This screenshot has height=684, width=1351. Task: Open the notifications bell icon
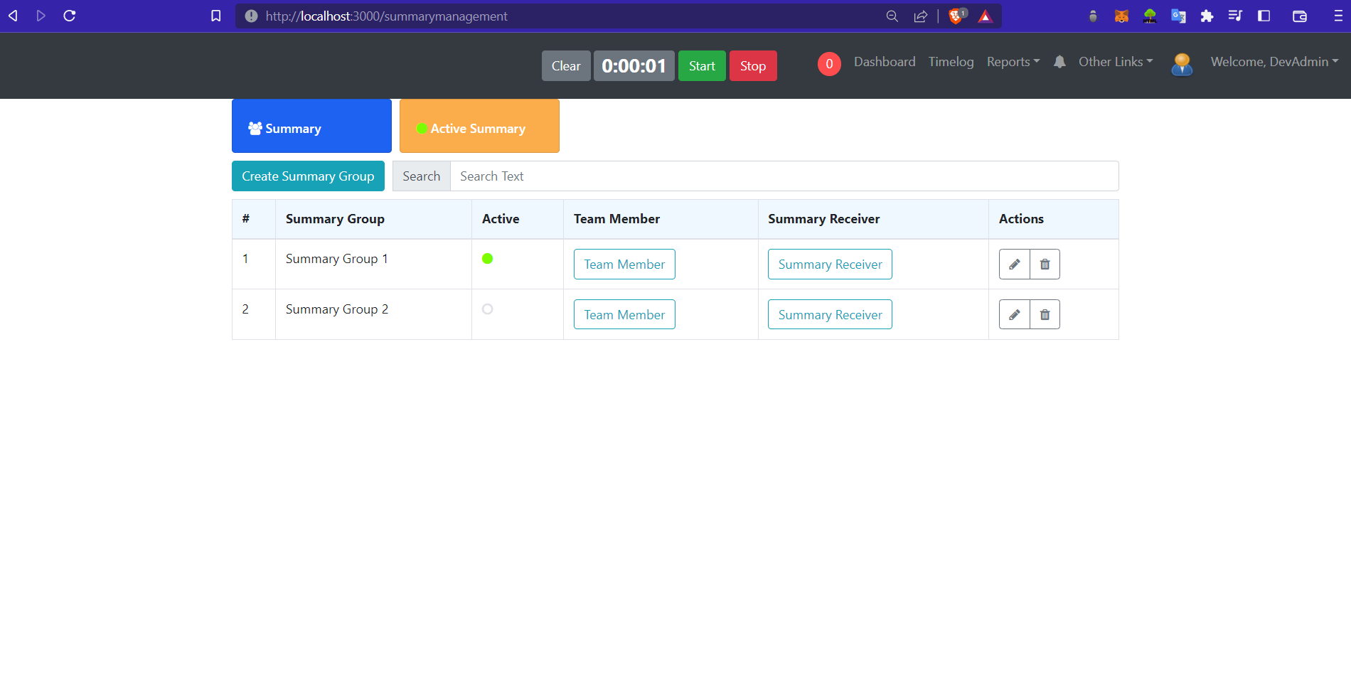(1059, 62)
